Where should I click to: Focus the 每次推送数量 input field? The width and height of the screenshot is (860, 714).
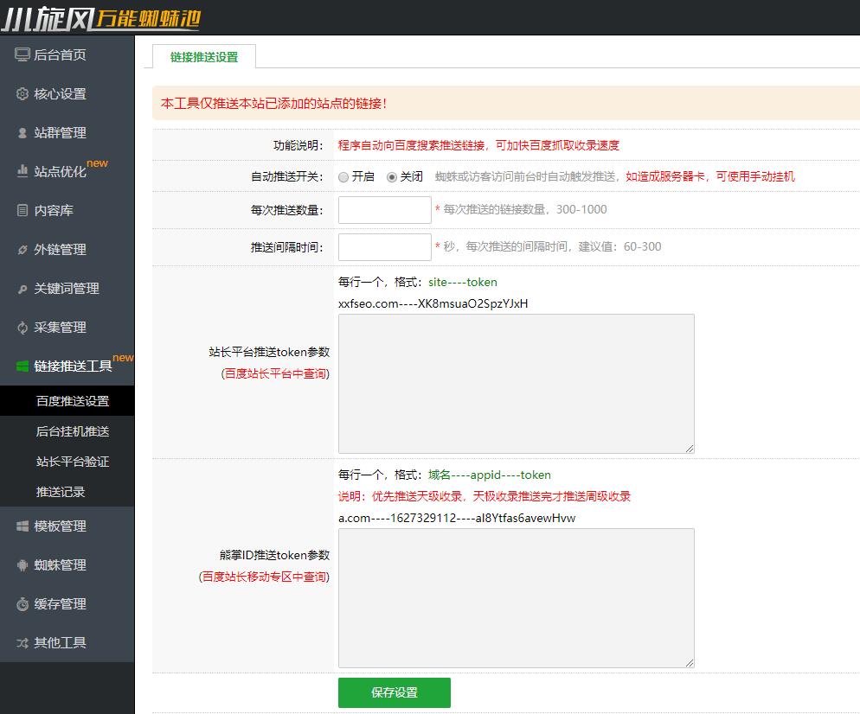384,210
